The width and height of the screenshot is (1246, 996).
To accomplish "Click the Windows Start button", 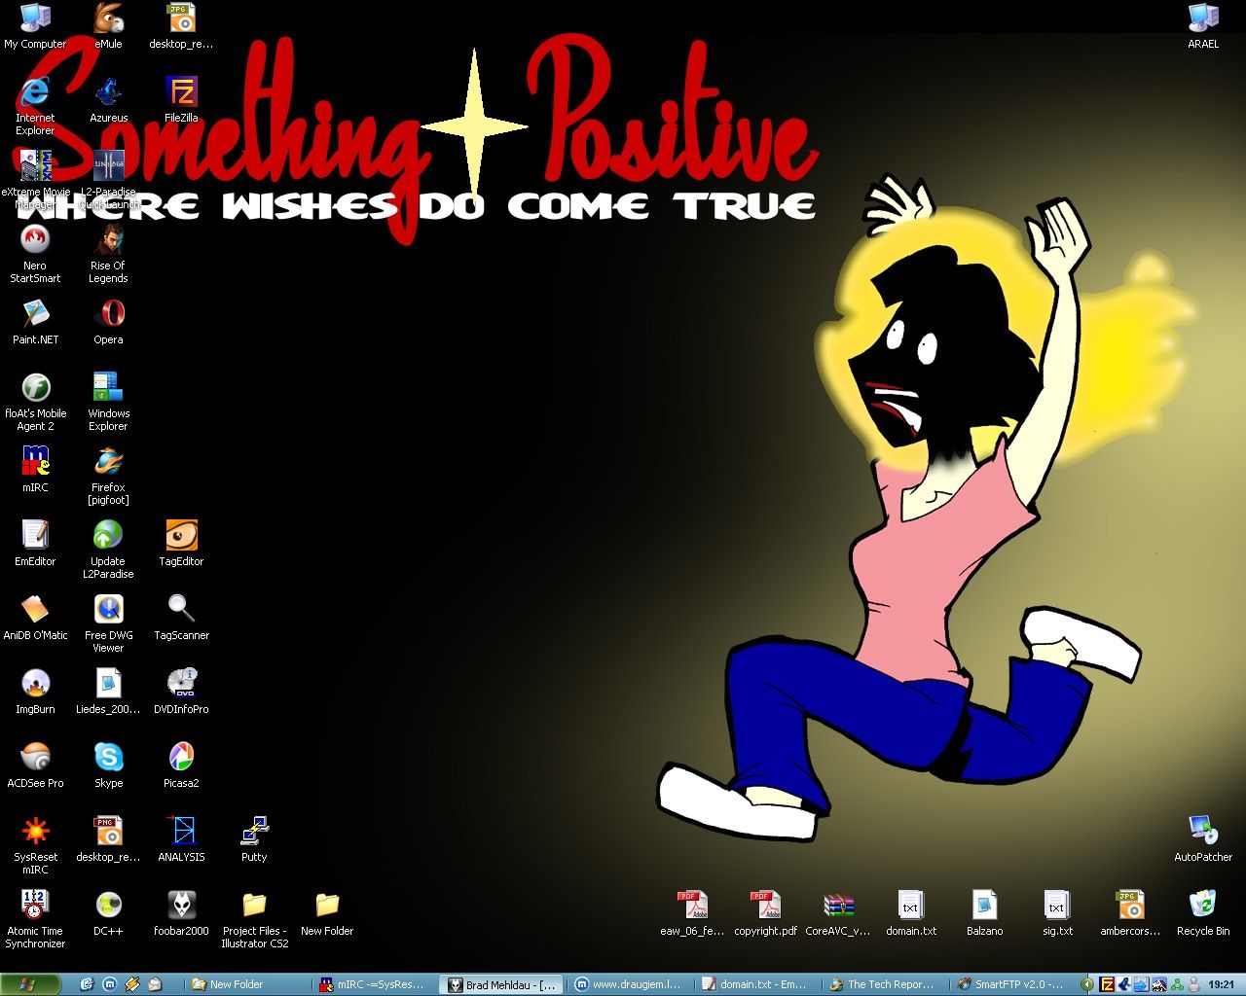I will click(32, 984).
